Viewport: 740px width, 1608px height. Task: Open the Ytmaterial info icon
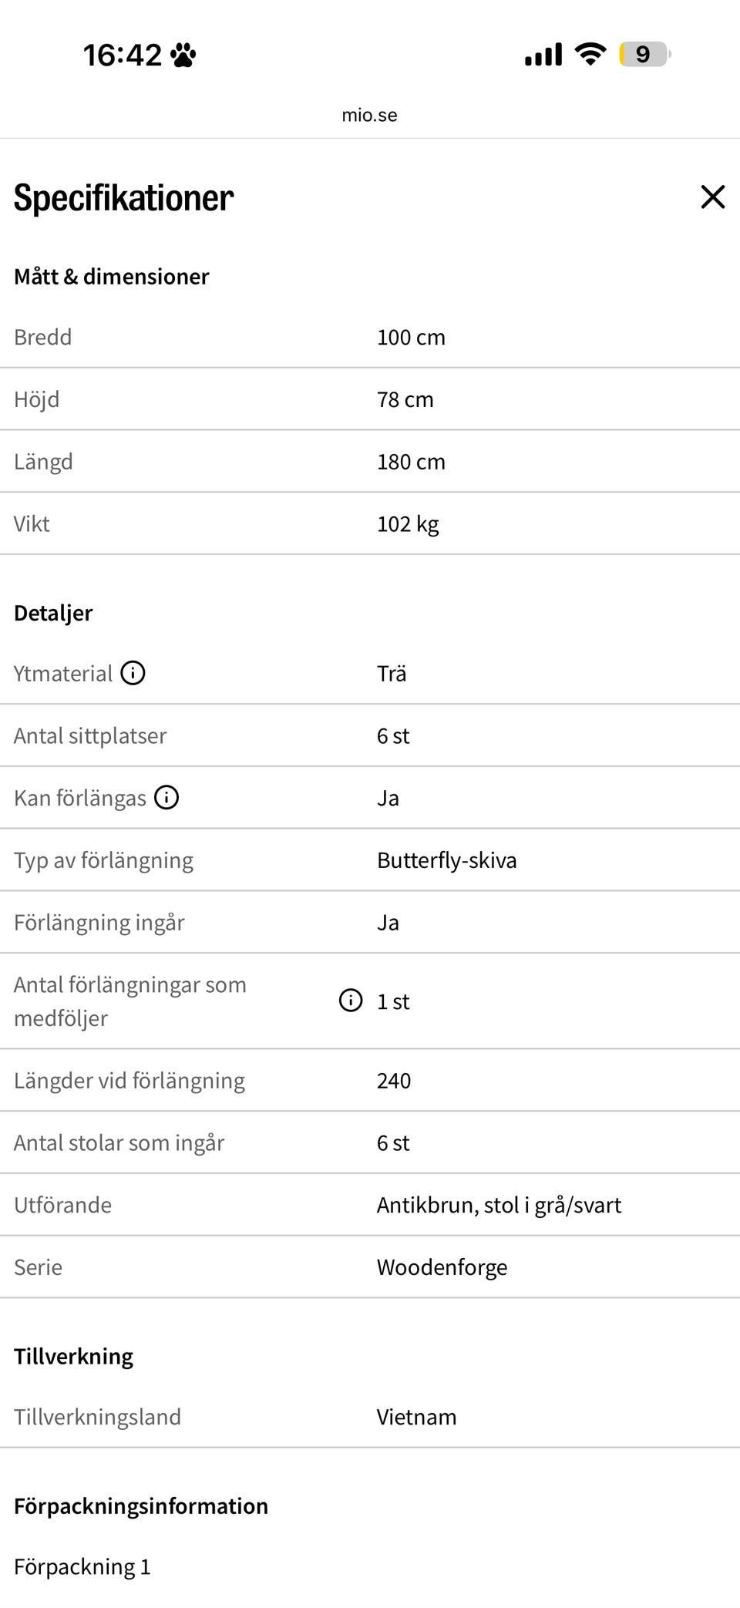point(133,673)
